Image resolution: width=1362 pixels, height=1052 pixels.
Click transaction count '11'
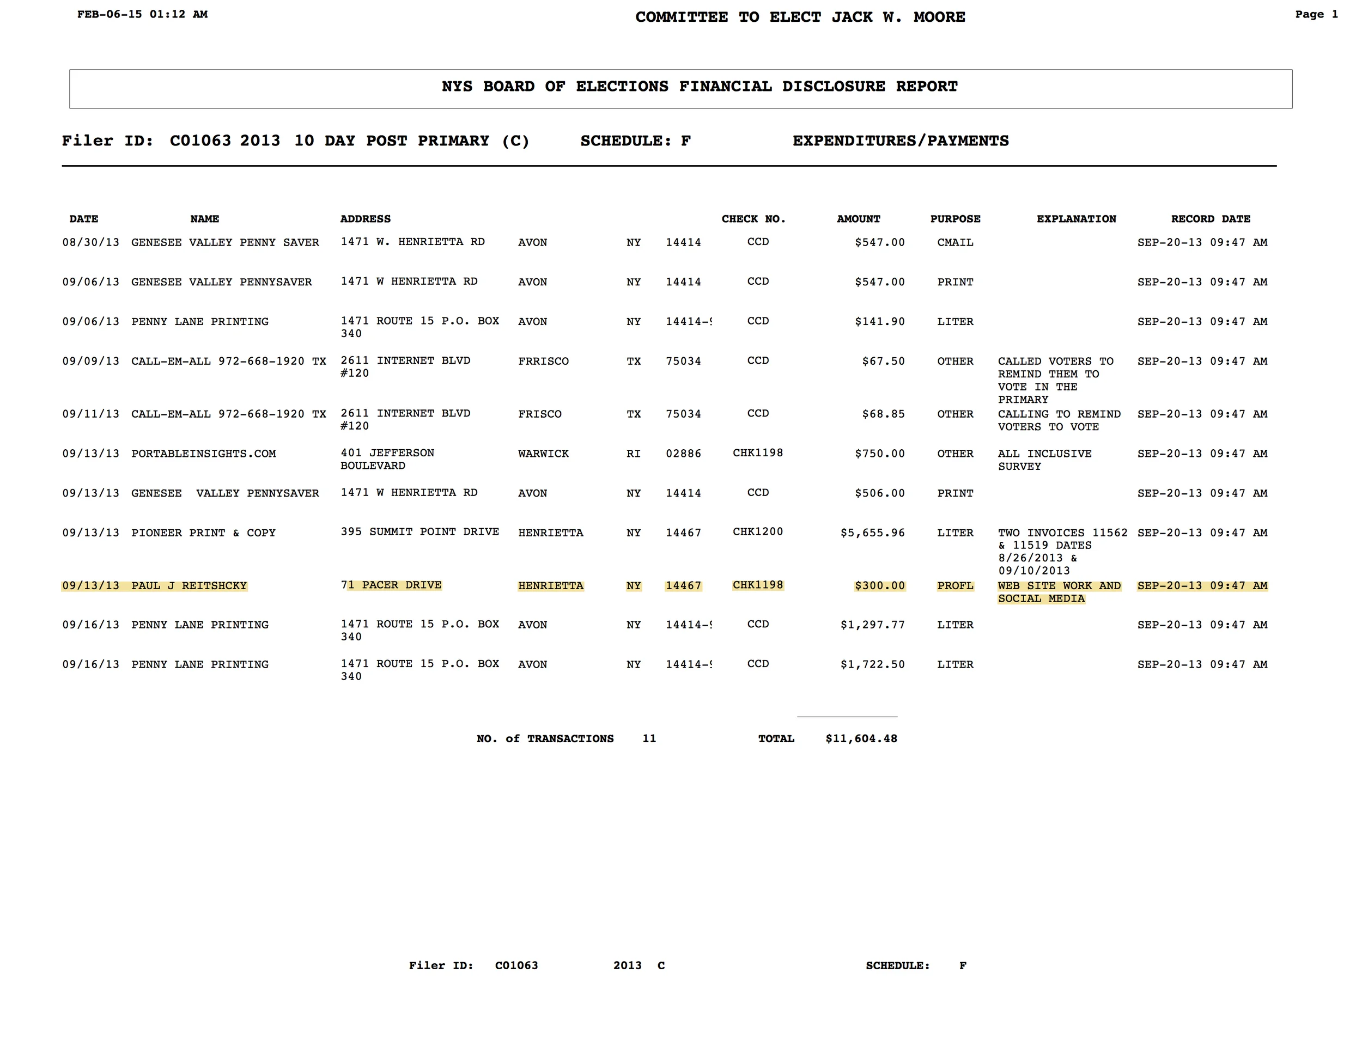pos(649,738)
